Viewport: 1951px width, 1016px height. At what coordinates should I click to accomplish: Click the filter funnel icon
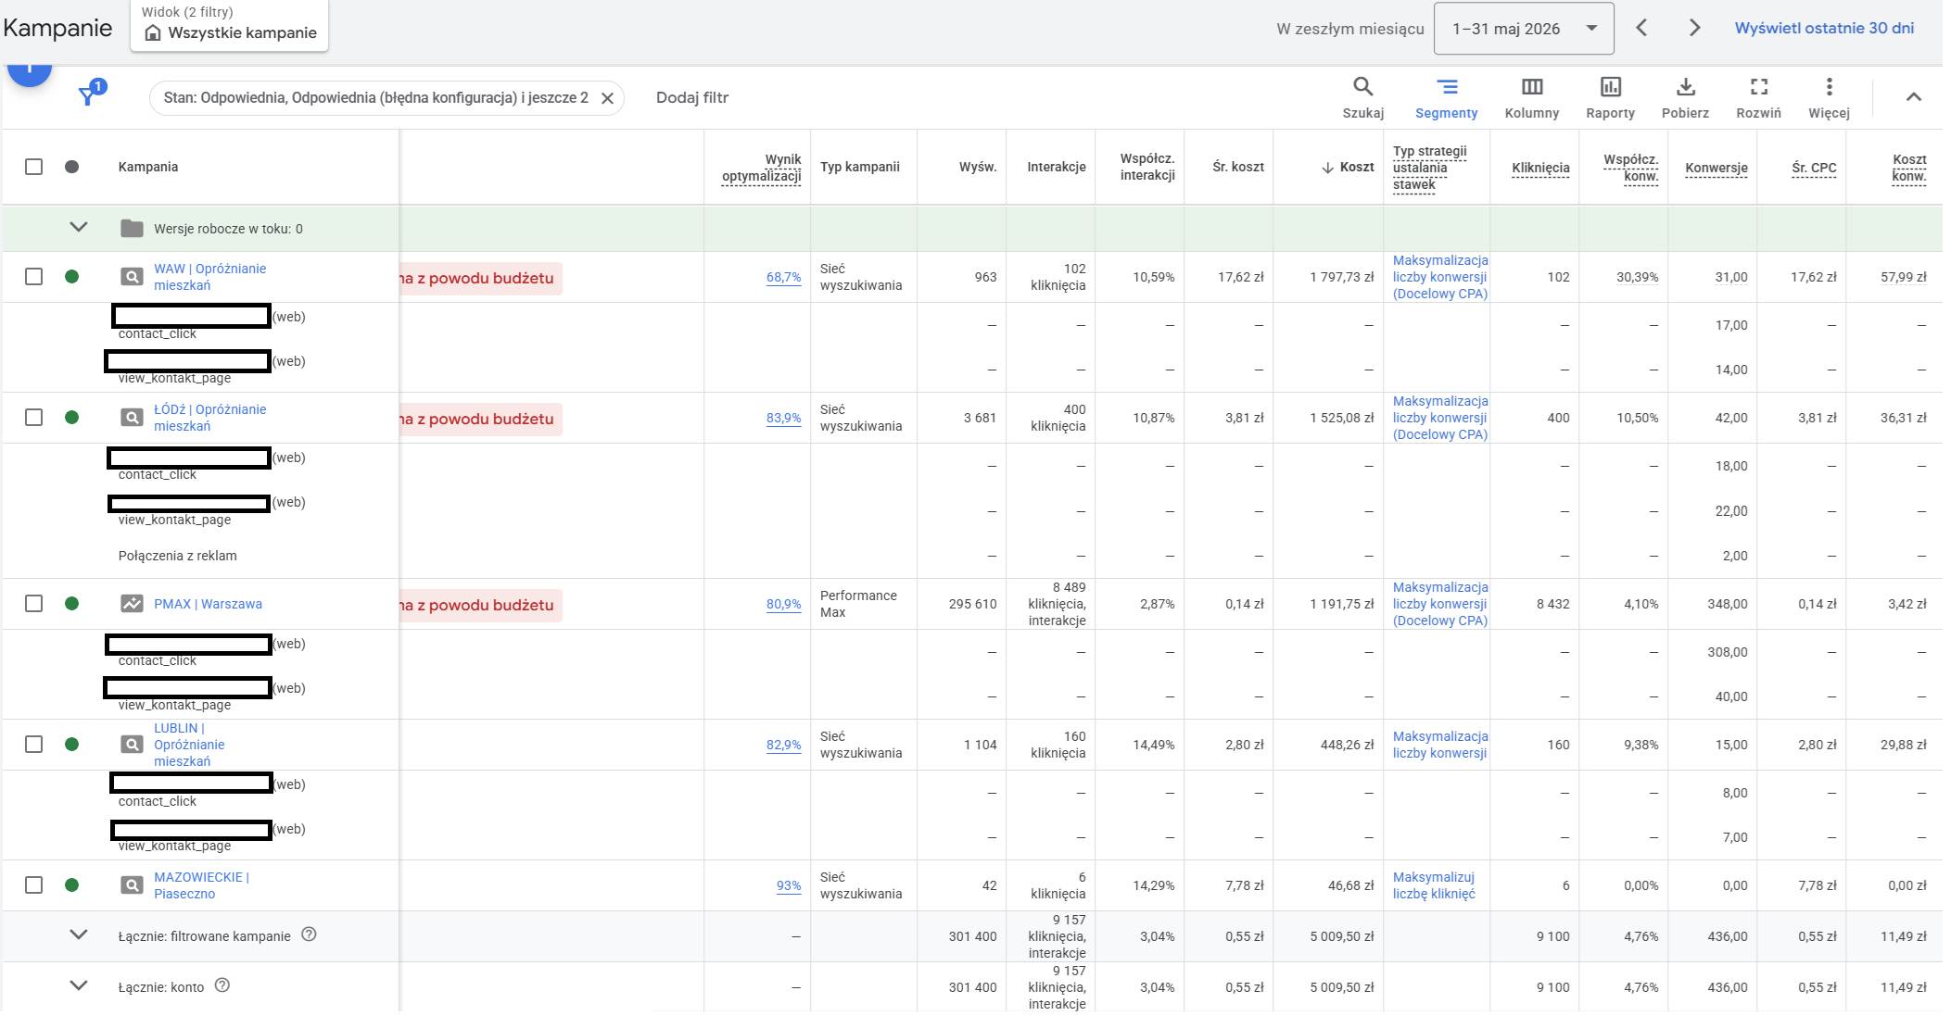87,96
